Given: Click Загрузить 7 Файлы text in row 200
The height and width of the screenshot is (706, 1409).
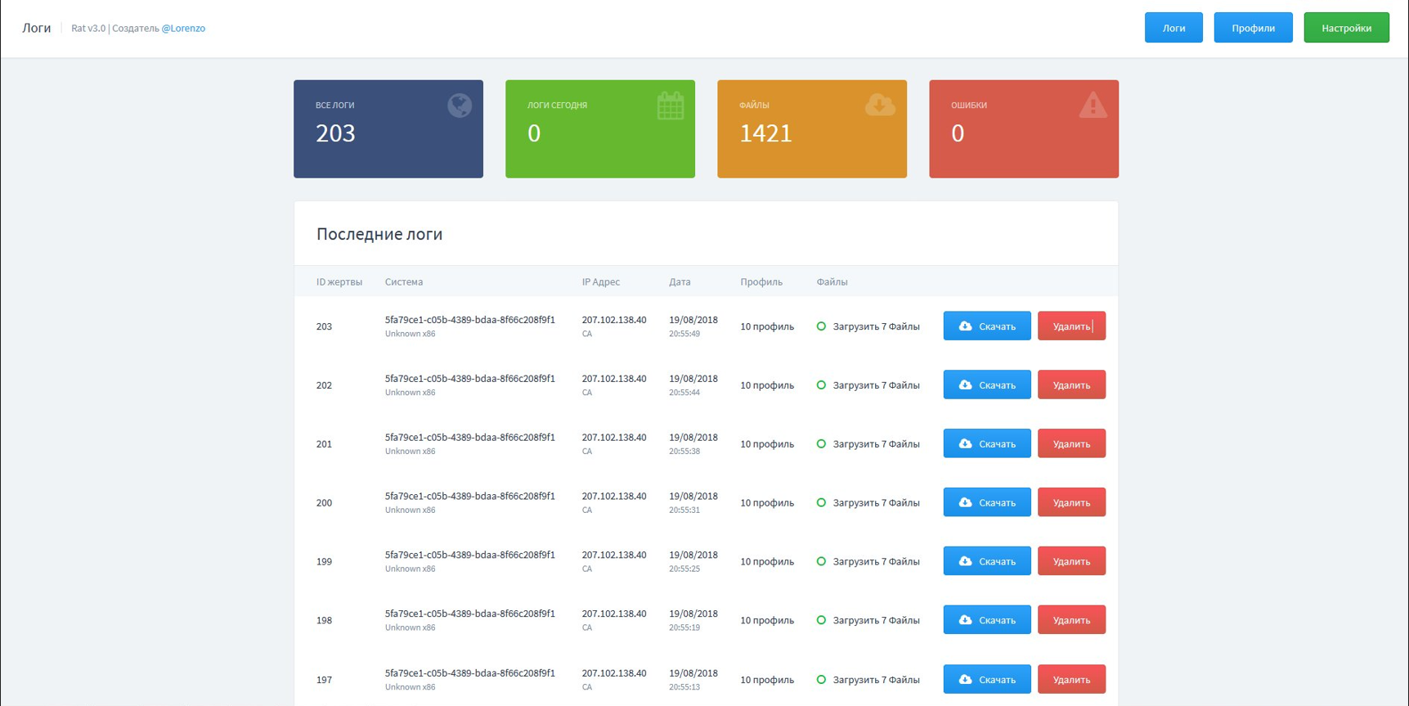Looking at the screenshot, I should pos(876,503).
